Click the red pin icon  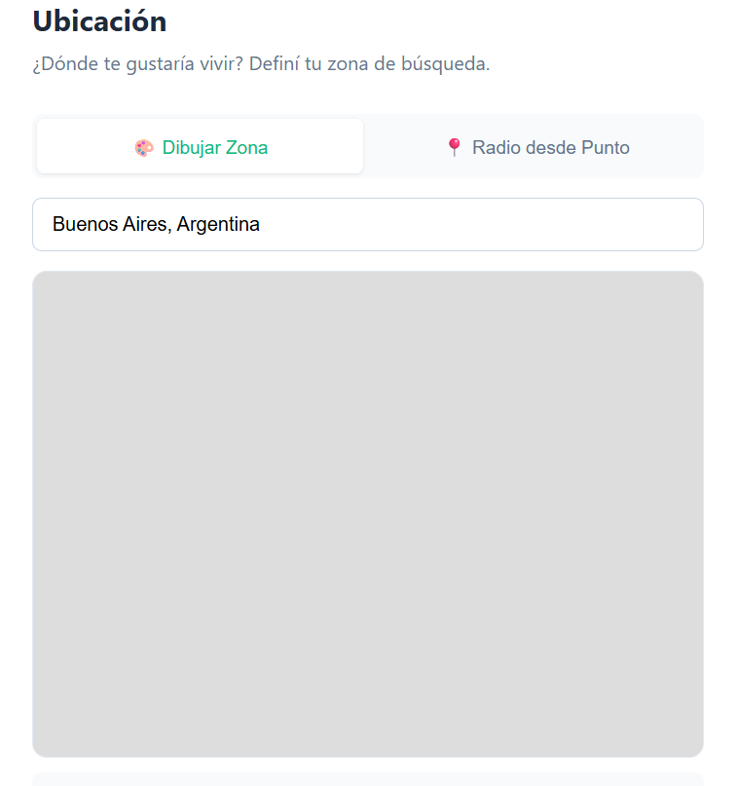tap(454, 147)
